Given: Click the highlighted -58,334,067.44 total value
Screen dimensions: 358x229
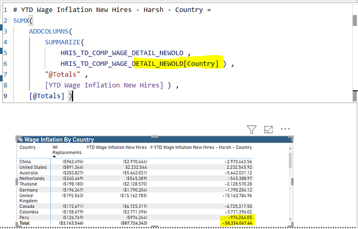Looking at the screenshot, I should click(x=237, y=223).
